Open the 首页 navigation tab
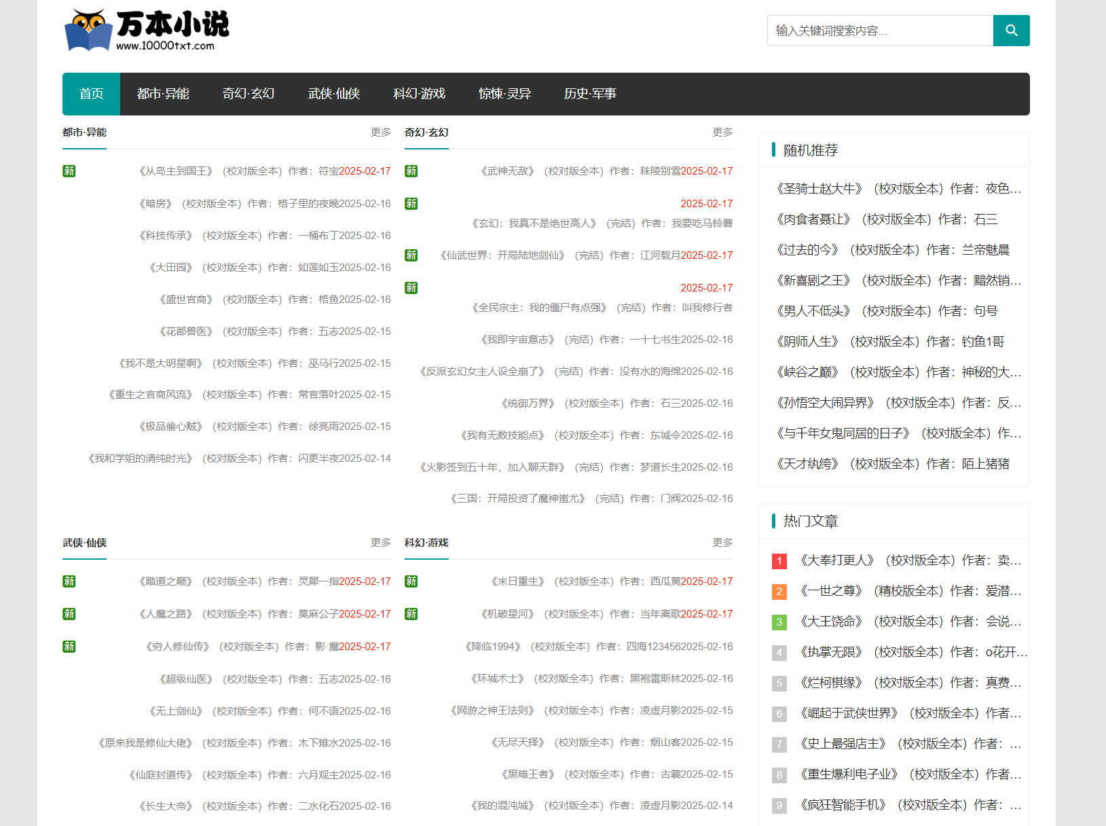 tap(91, 94)
